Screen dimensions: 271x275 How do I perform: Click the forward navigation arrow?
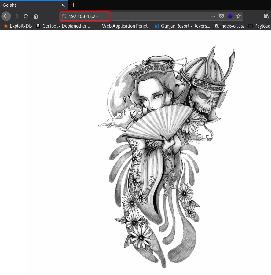coord(16,16)
